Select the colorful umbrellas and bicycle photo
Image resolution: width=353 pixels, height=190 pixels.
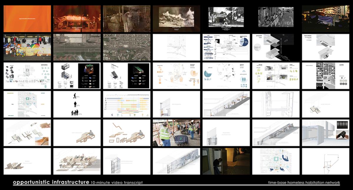(x=27, y=47)
